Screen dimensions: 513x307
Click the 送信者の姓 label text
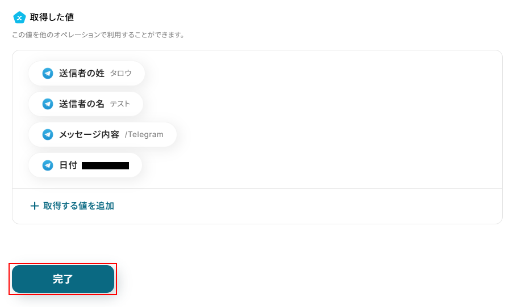[82, 73]
